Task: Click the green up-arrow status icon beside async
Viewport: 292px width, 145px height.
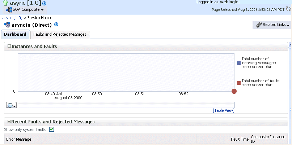Action: (6, 3)
